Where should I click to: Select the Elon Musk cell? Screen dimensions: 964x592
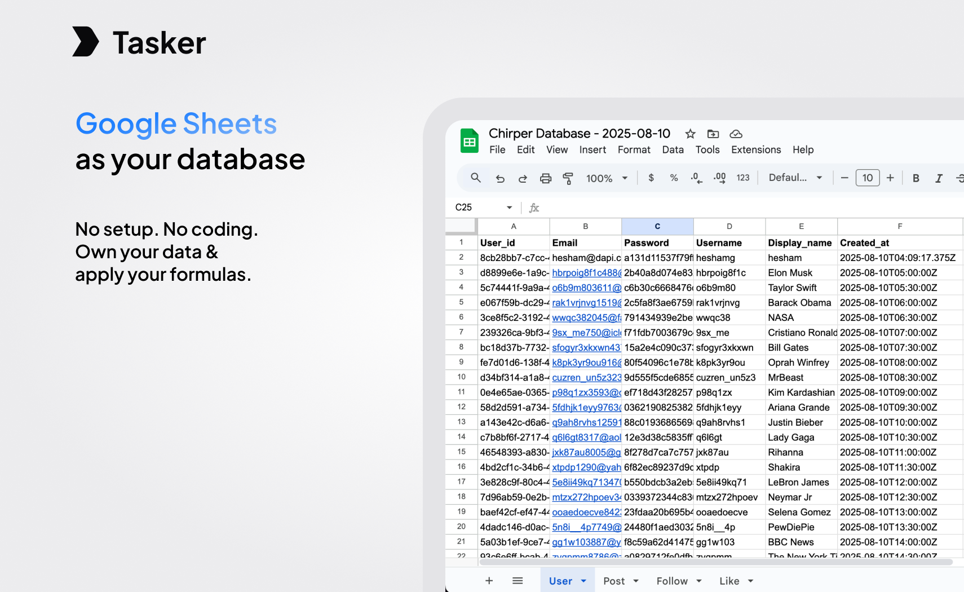click(801, 273)
